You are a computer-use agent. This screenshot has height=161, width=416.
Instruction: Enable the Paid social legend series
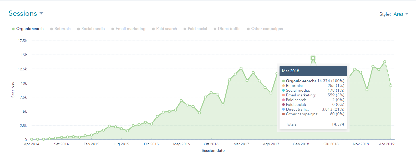(x=195, y=29)
